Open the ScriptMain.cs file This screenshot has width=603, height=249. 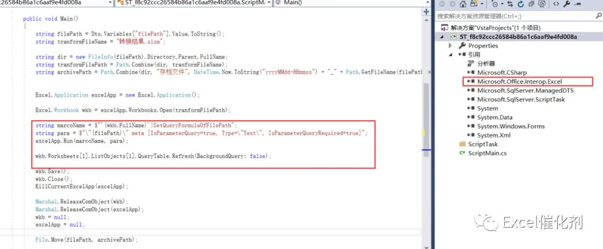(x=487, y=153)
